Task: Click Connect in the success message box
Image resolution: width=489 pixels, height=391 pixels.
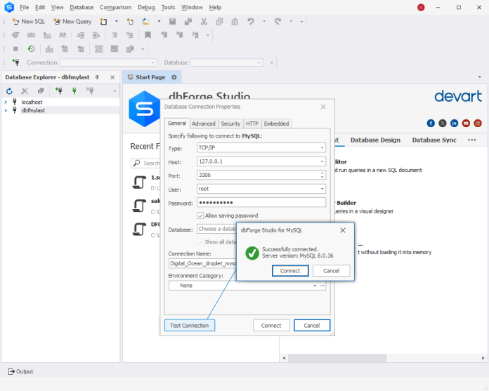Action: tap(290, 271)
